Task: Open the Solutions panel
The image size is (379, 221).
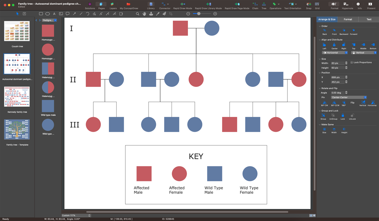Action: (x=90, y=6)
